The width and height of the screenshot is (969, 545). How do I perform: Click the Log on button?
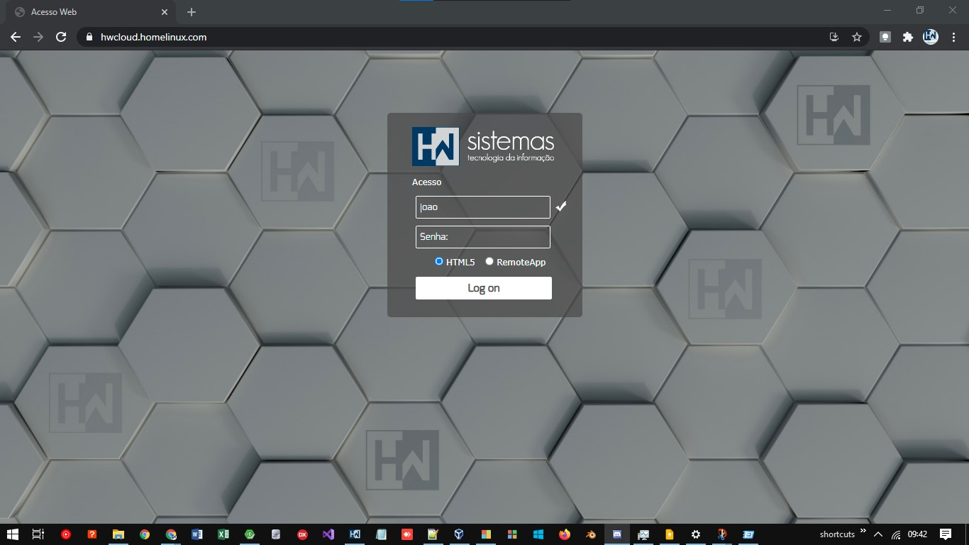[484, 288]
